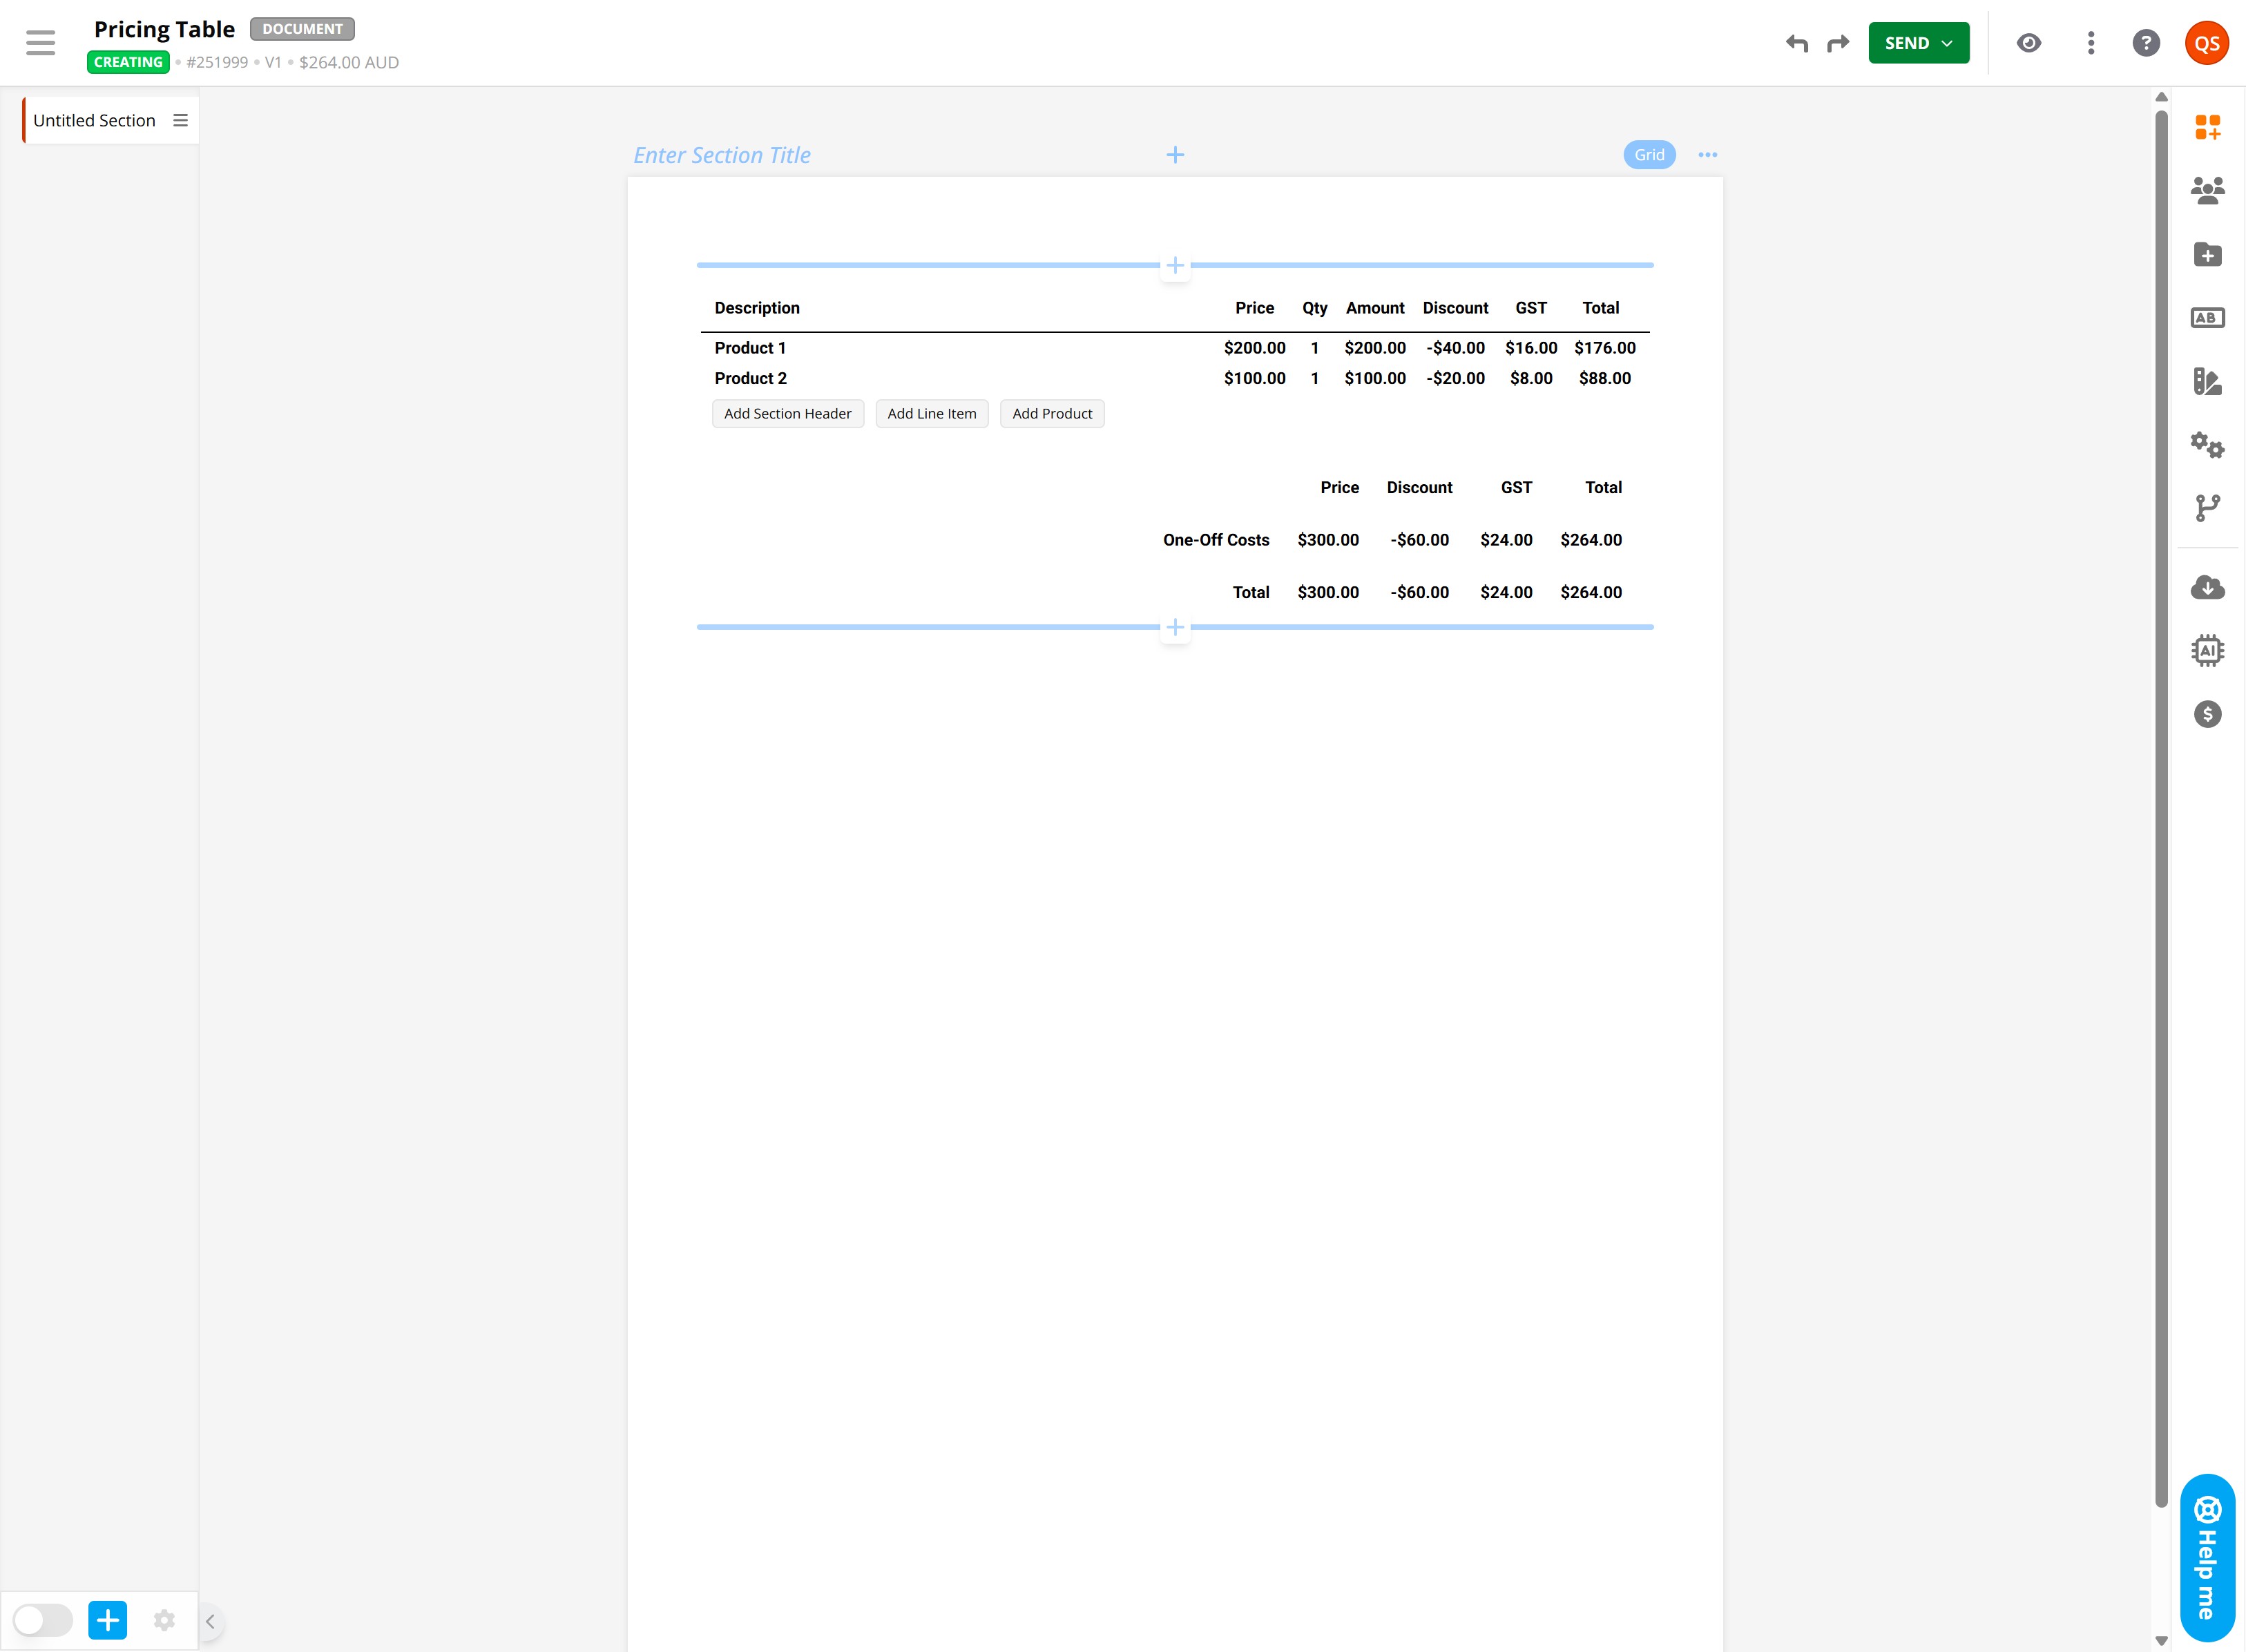
Task: Click the Add Product button
Action: point(1052,414)
